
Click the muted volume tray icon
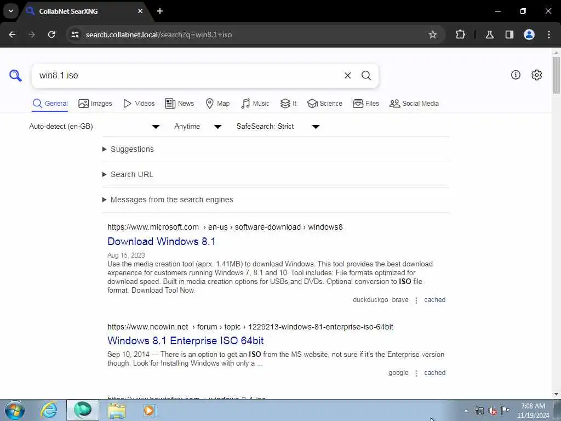coord(493,411)
